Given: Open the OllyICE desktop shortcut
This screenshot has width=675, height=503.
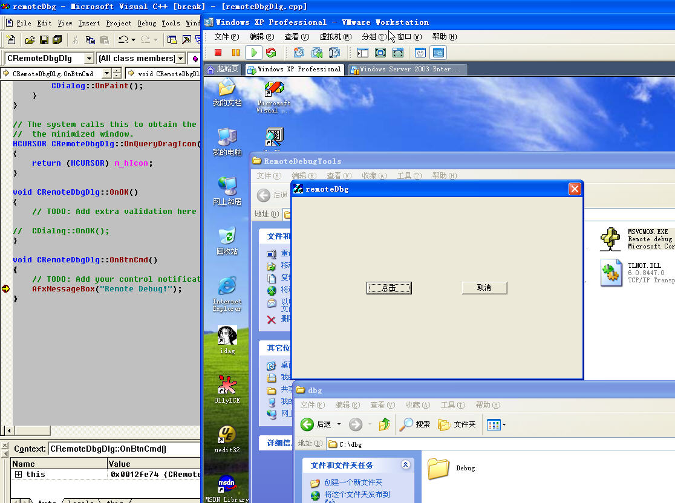Looking at the screenshot, I should (227, 389).
